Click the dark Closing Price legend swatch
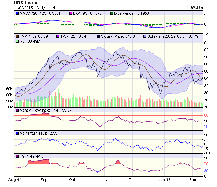The height and width of the screenshot is (187, 217). (99, 36)
